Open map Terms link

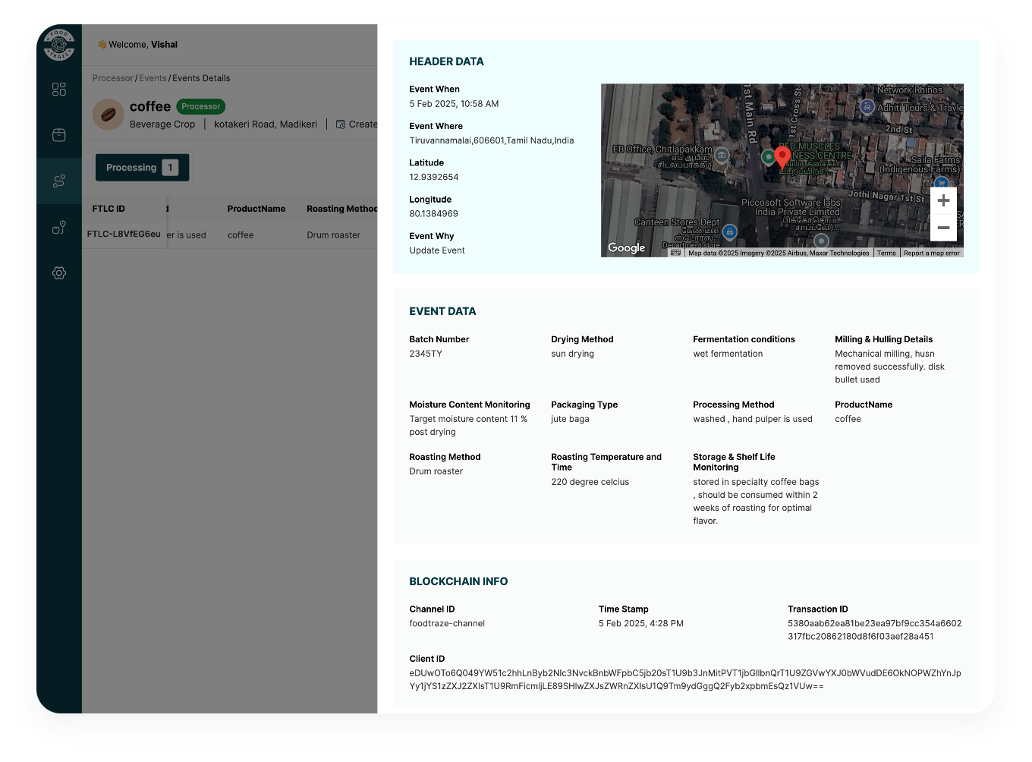coord(886,253)
